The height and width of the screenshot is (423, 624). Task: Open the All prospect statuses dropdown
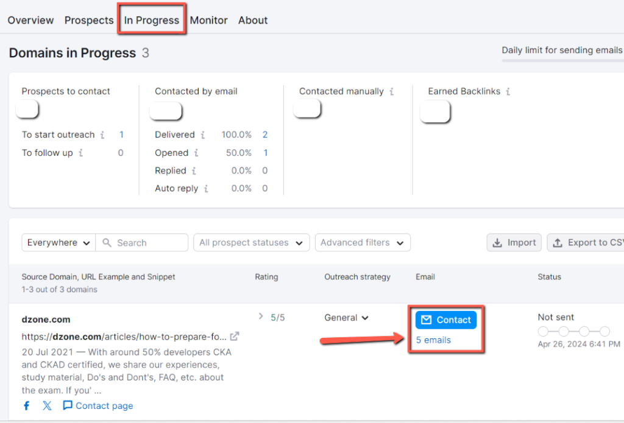[251, 242]
